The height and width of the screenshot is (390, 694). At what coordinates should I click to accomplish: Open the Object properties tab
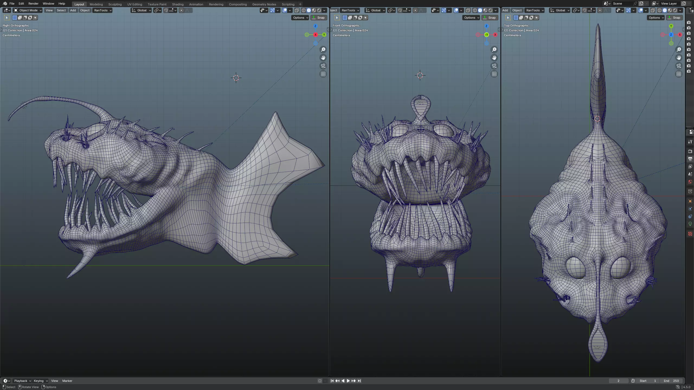coord(690,201)
